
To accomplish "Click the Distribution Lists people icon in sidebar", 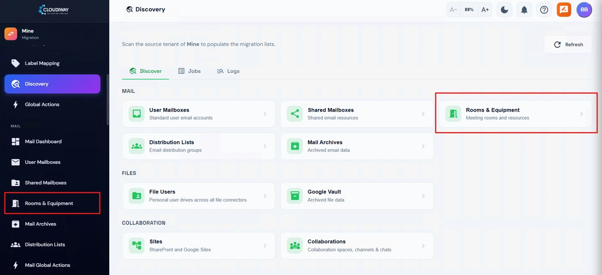I will coord(15,245).
